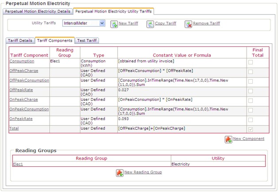Open the Utility Tariffs IntervalMeter dropdown
278x192 pixels.
point(84,23)
